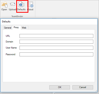Click into the Domain text box
The height and width of the screenshot is (94, 99).
pos(56,42)
